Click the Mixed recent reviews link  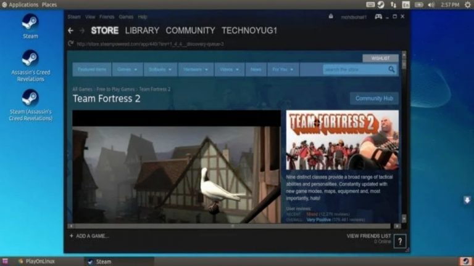[312, 214]
